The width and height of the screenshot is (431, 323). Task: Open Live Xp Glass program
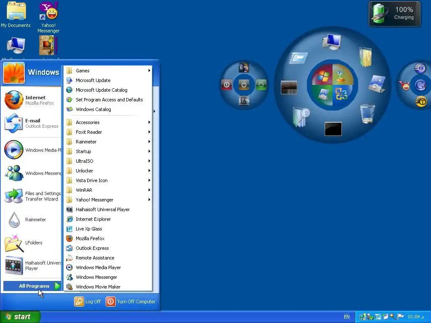pos(108,229)
